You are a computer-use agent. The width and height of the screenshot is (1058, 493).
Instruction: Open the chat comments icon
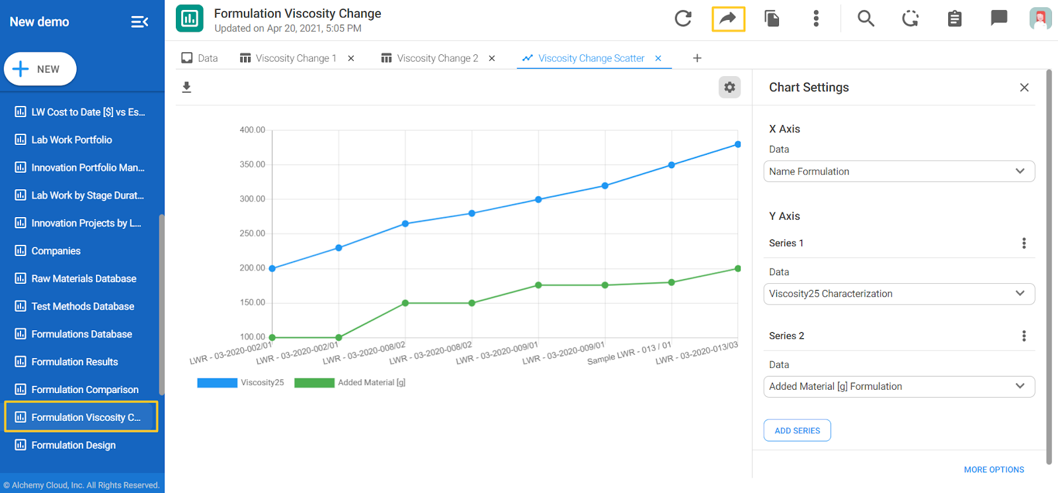tap(998, 18)
